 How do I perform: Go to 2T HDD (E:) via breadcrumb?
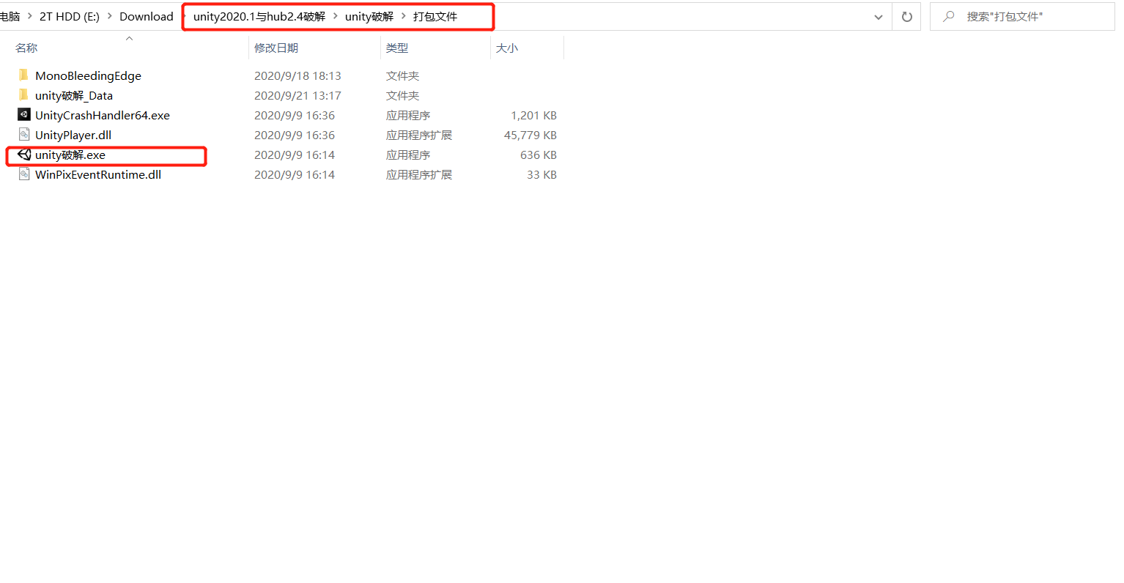pos(69,16)
